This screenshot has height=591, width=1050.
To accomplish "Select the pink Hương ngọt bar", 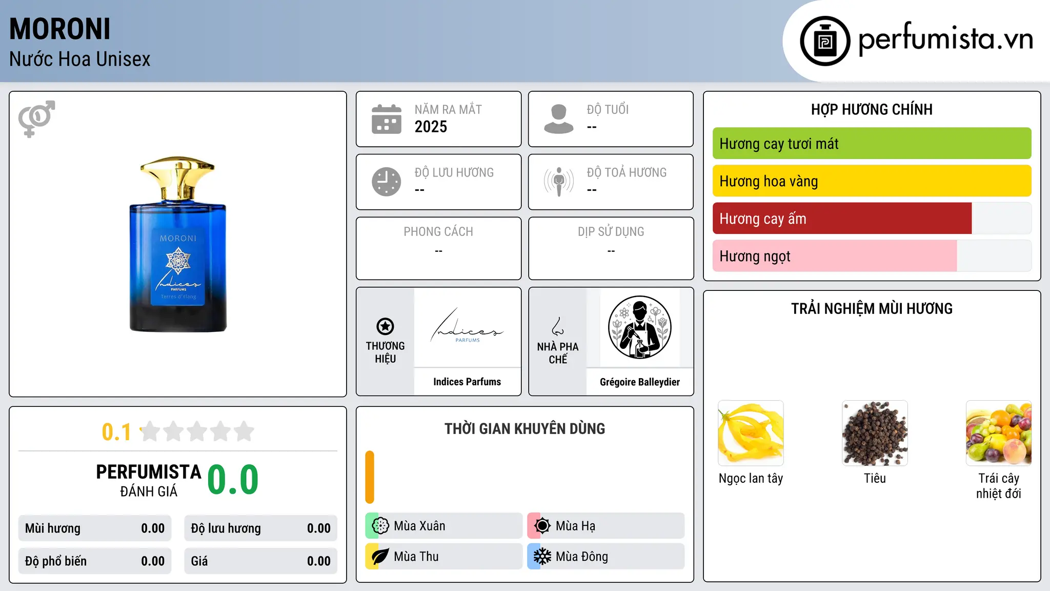I will point(835,256).
